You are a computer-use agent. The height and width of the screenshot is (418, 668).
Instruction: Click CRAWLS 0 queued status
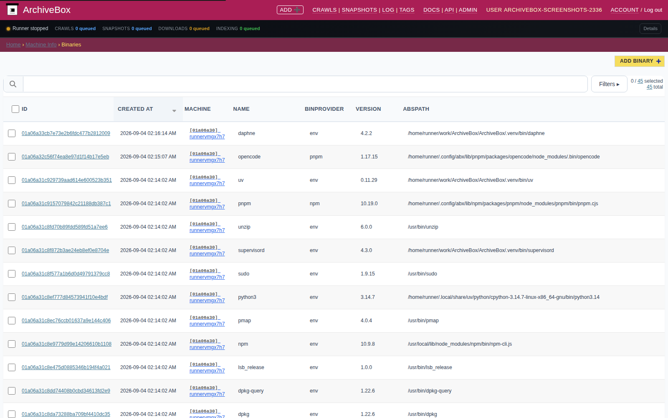coord(75,28)
